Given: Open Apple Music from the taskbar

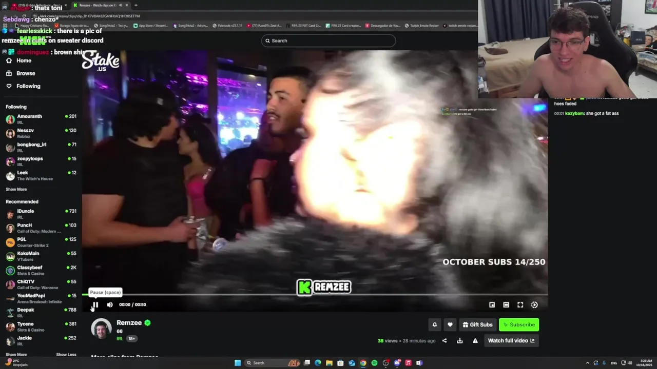Looking at the screenshot, I should tap(408, 363).
